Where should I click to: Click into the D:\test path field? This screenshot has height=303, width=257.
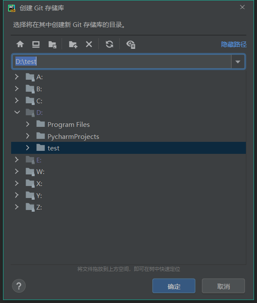121,62
